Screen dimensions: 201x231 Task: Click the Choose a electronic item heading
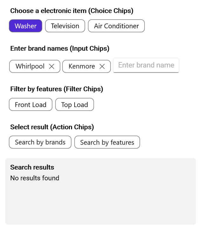pos(72,11)
